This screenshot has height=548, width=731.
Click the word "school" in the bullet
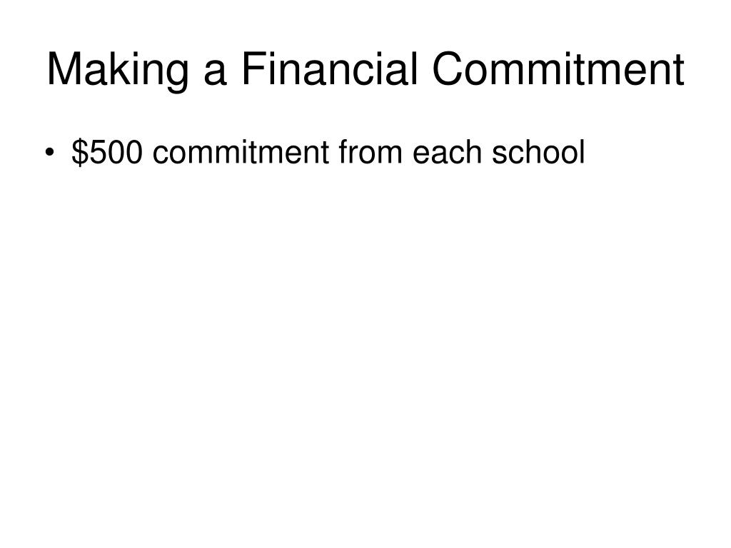click(x=538, y=151)
